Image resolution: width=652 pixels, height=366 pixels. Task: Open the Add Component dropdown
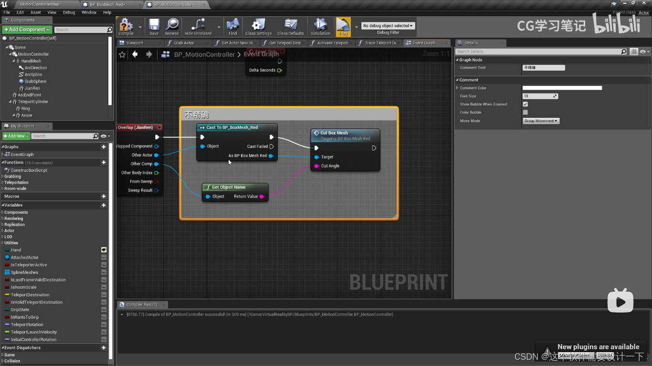pos(27,30)
